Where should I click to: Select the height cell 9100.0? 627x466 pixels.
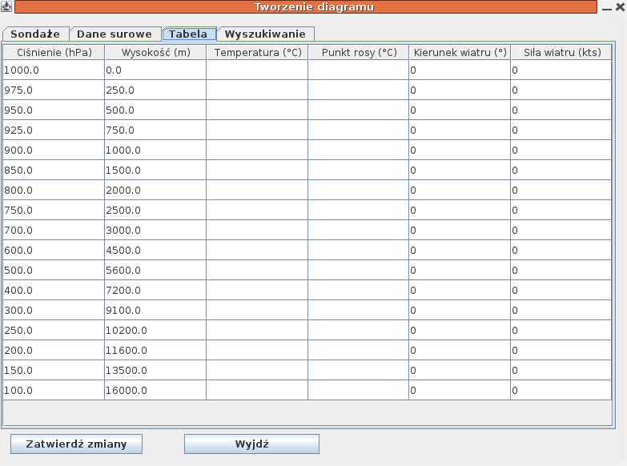point(155,310)
